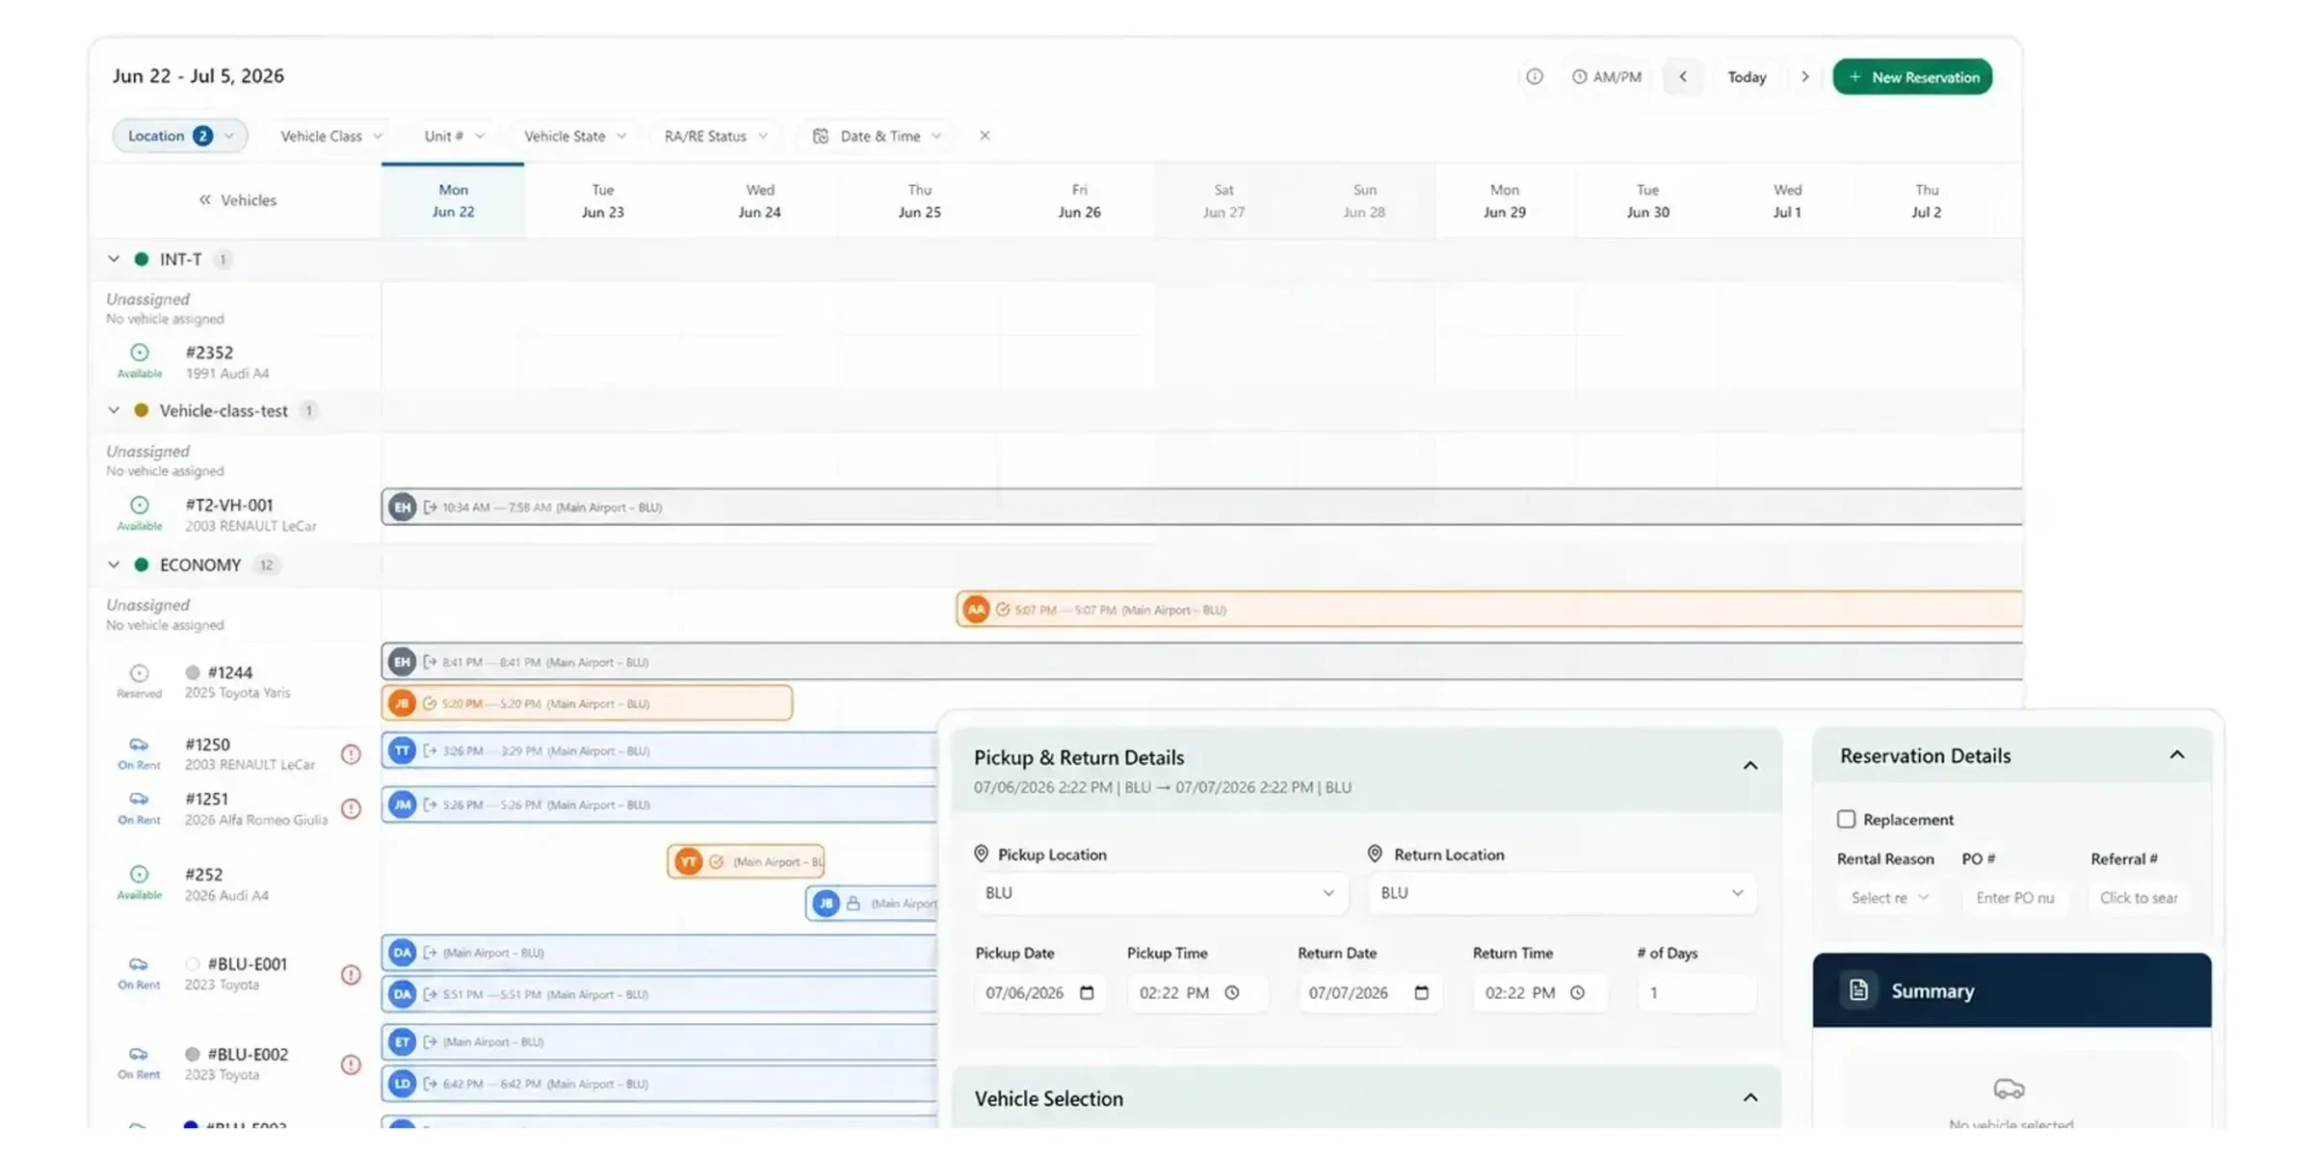Check the Replacement checkbox
The image size is (2312, 1156).
coord(1846,819)
